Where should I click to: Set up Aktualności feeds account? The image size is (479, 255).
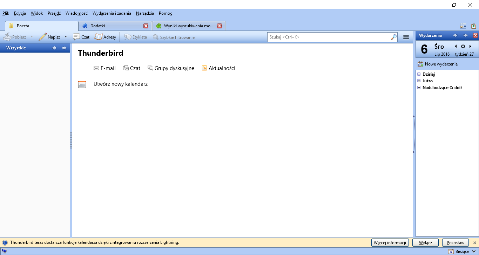point(218,68)
